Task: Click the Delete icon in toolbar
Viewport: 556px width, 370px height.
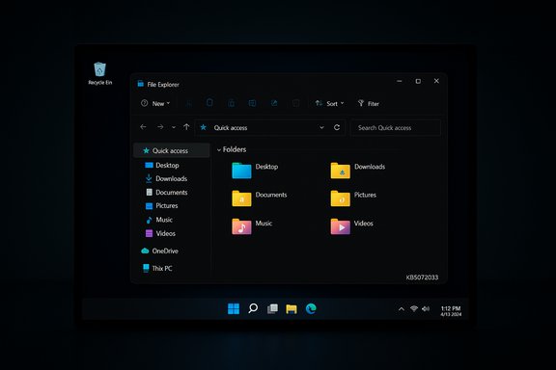Action: pyautogui.click(x=295, y=103)
